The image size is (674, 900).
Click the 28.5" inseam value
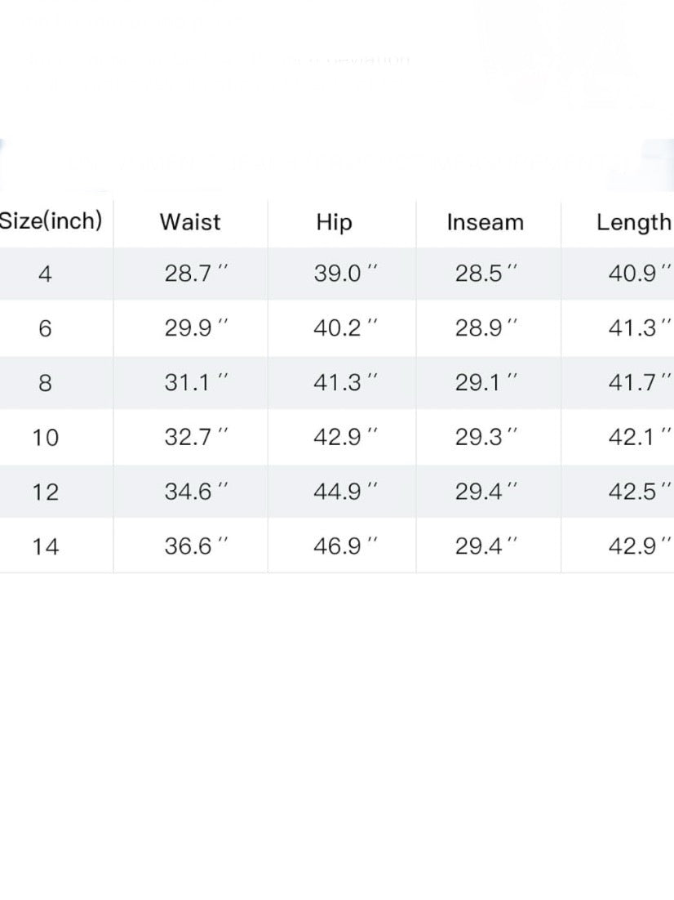coord(486,274)
